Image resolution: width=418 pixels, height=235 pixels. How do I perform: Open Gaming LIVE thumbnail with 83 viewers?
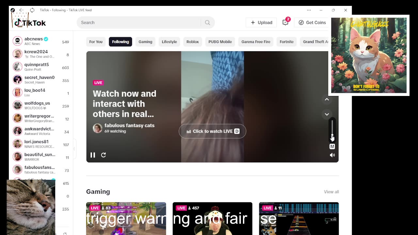(x=126, y=219)
